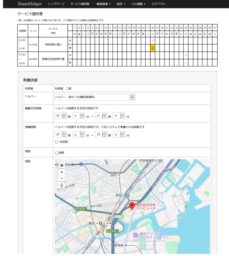Screen dimensions: 229x256
Task: Click the 夜間対応型訪問介護 service name
Action: tap(53, 59)
